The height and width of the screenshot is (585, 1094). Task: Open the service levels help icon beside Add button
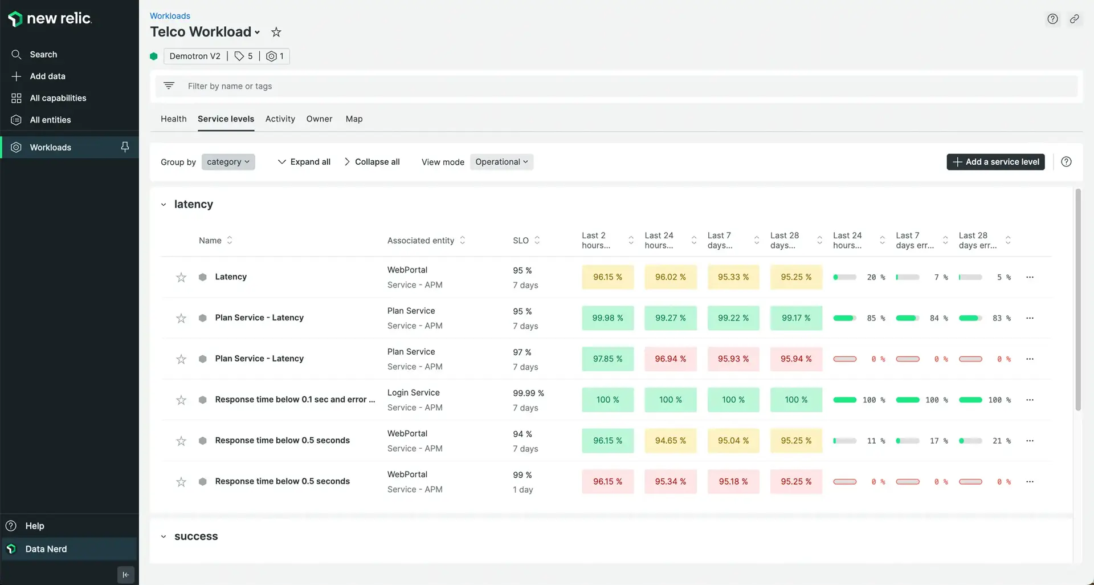(x=1066, y=162)
